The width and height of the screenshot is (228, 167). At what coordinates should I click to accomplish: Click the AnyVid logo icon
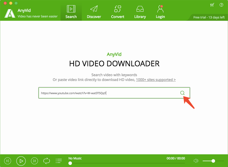tap(10, 13)
